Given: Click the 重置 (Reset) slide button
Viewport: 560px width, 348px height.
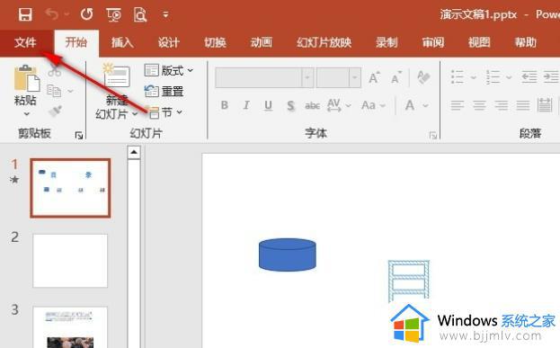Looking at the screenshot, I should (x=164, y=91).
